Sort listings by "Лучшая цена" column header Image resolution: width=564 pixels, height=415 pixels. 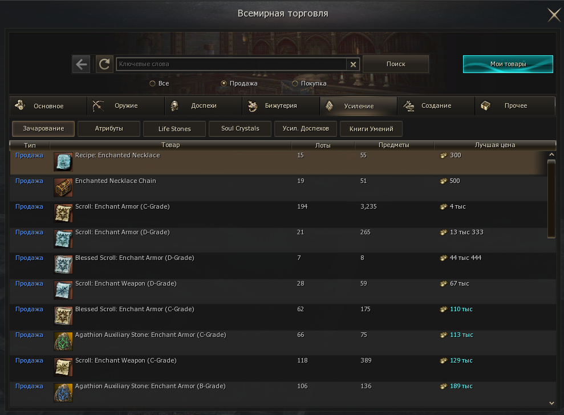(494, 145)
